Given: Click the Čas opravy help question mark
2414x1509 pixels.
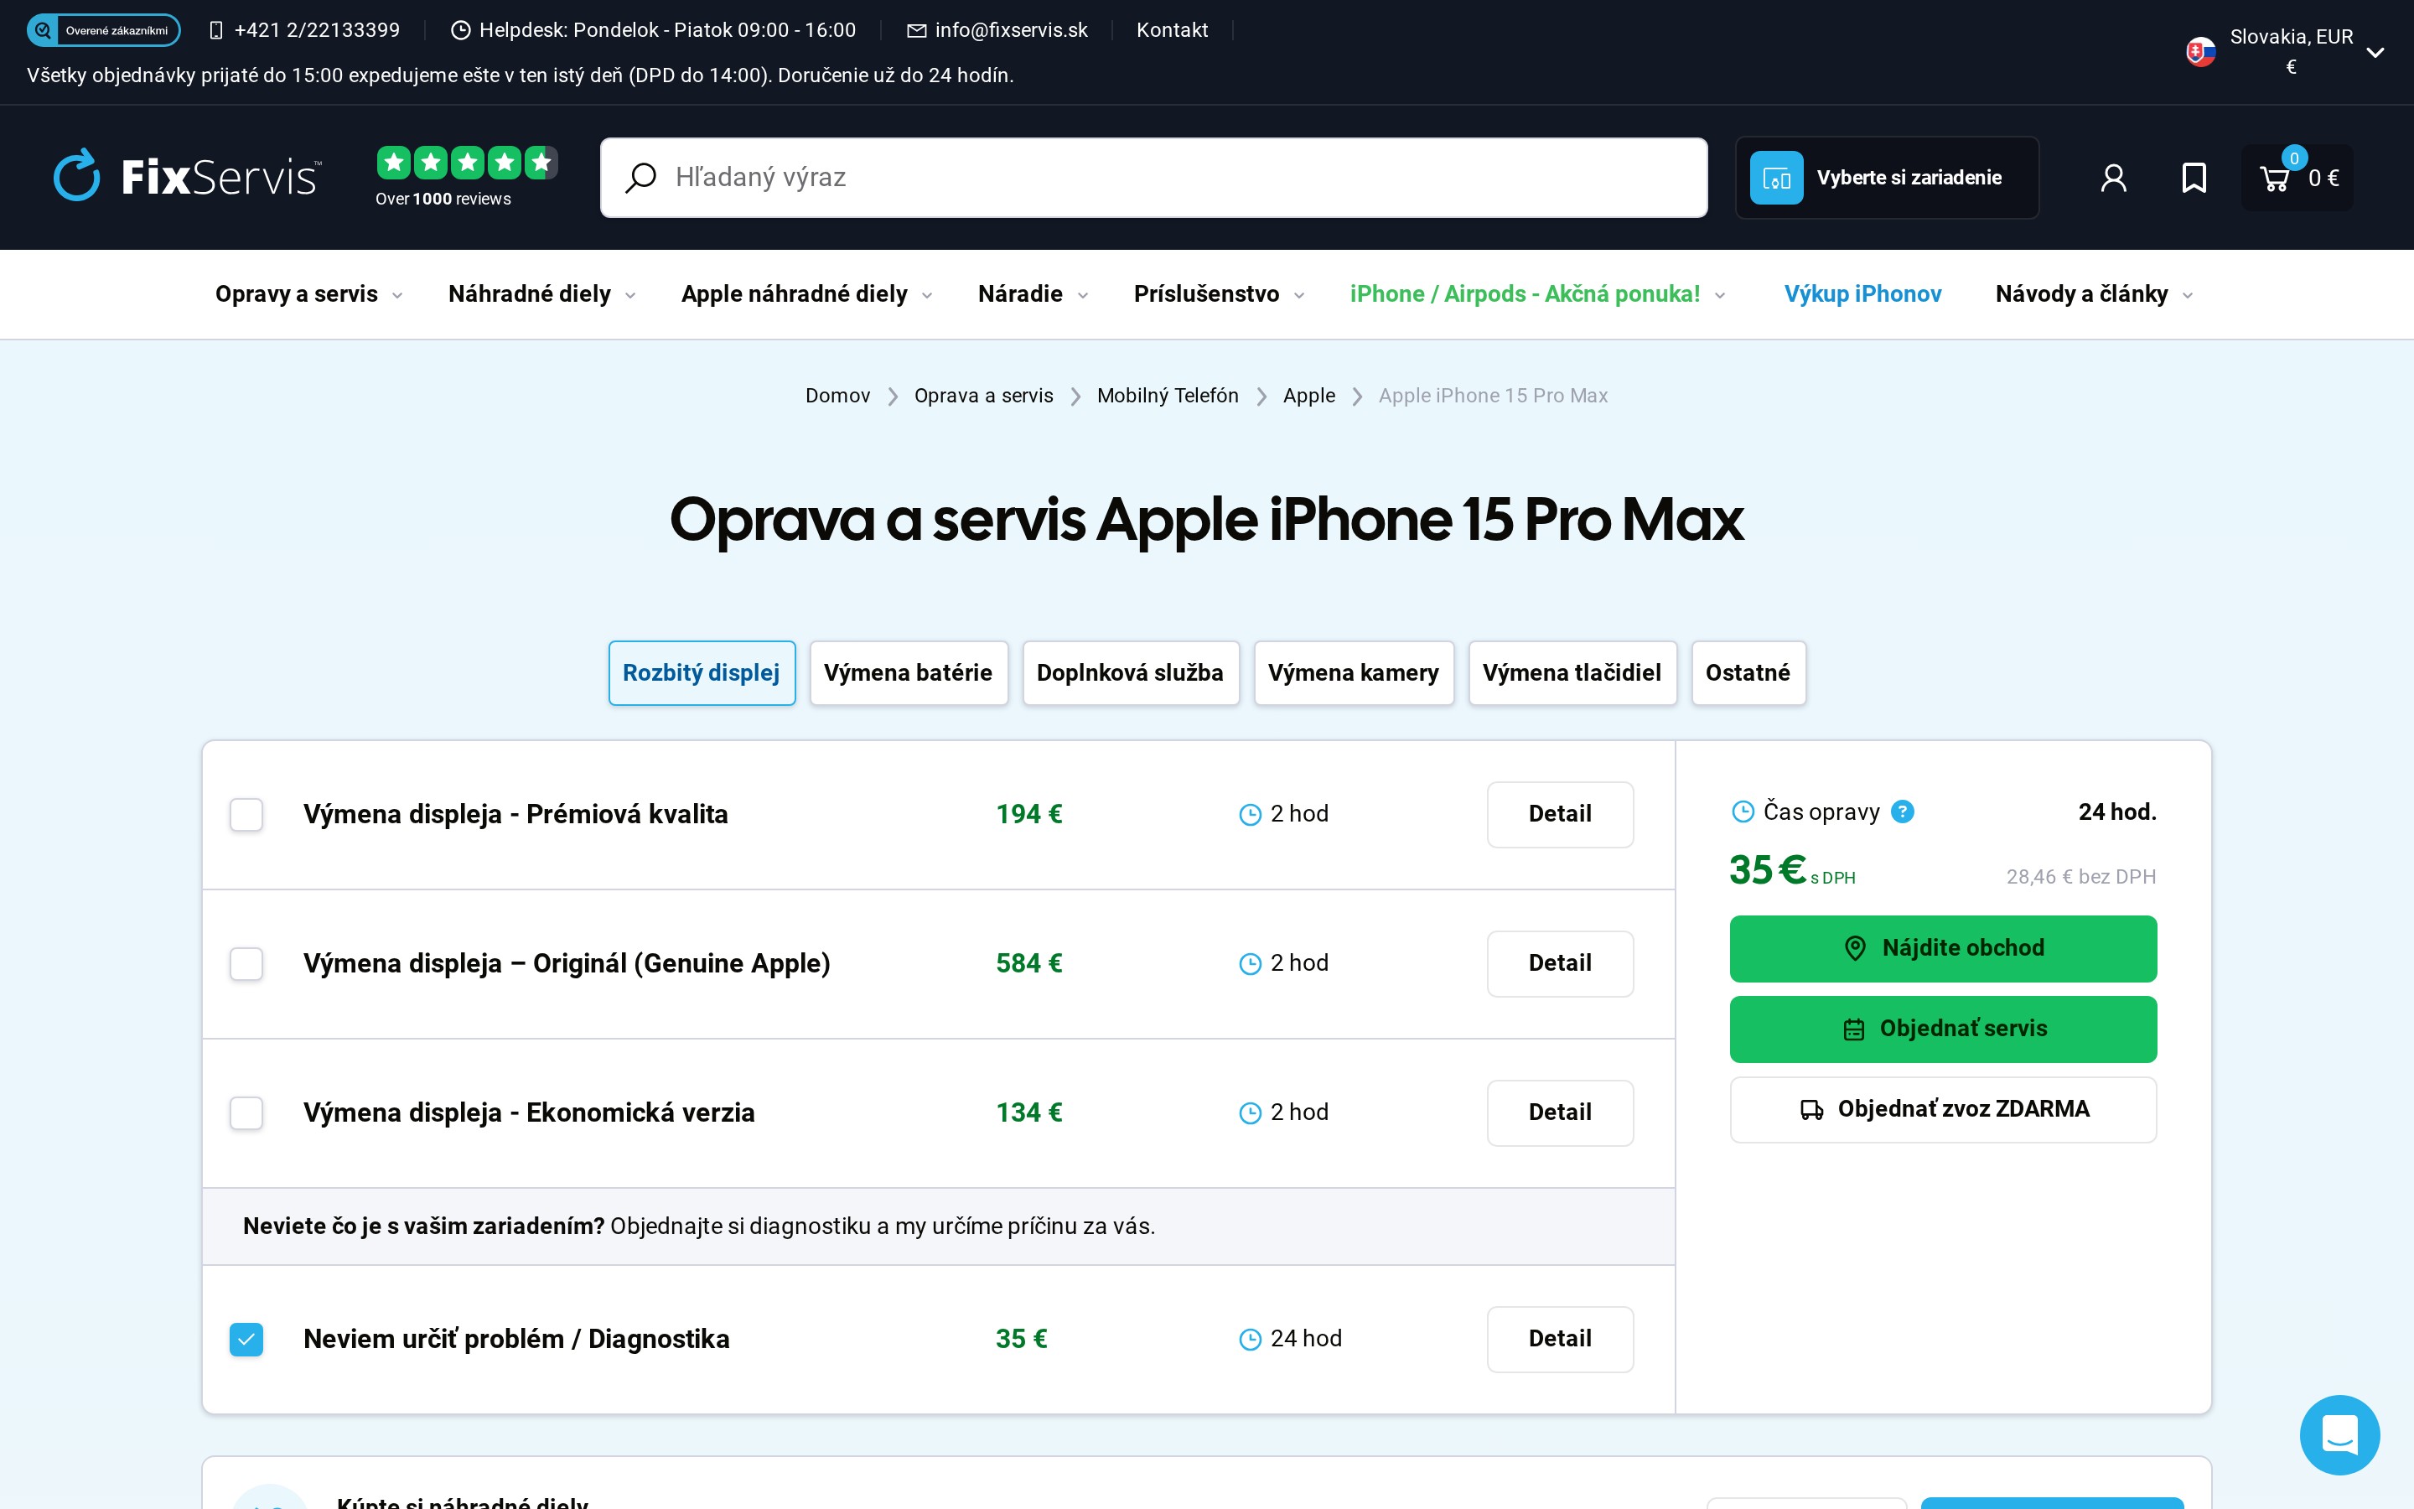Looking at the screenshot, I should click(x=1902, y=812).
